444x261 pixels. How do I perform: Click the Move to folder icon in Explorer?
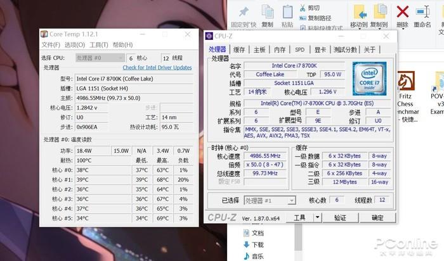coord(360,13)
